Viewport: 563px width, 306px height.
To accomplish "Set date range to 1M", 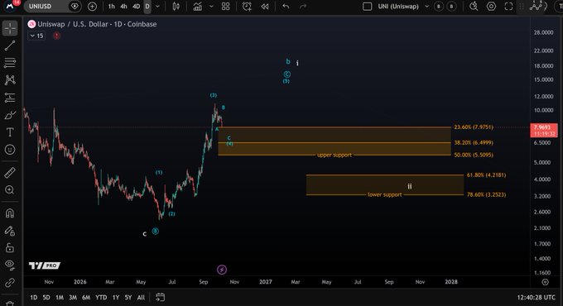I will point(60,298).
